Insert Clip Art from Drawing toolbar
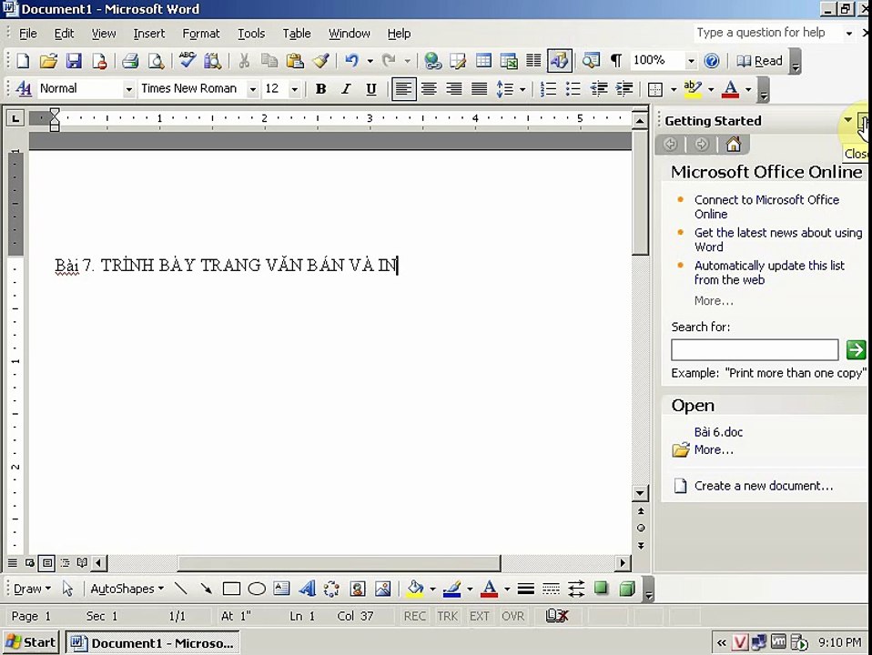This screenshot has width=872, height=655. point(358,589)
